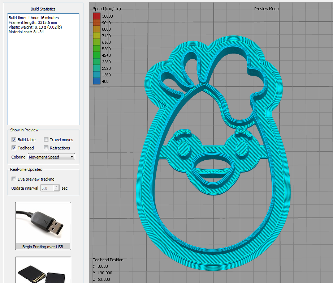
Task: Click the Z: 63.000 toolhead coordinate
Action: (101, 279)
